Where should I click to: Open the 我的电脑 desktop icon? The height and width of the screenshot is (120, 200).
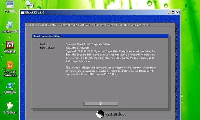coord(10,7)
